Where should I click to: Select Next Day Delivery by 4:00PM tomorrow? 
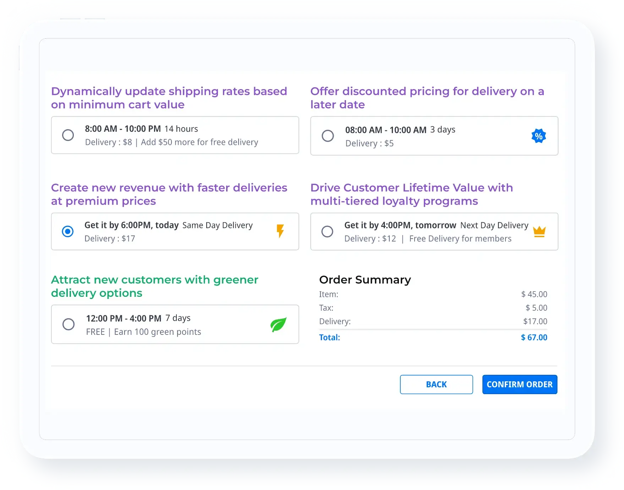click(328, 231)
